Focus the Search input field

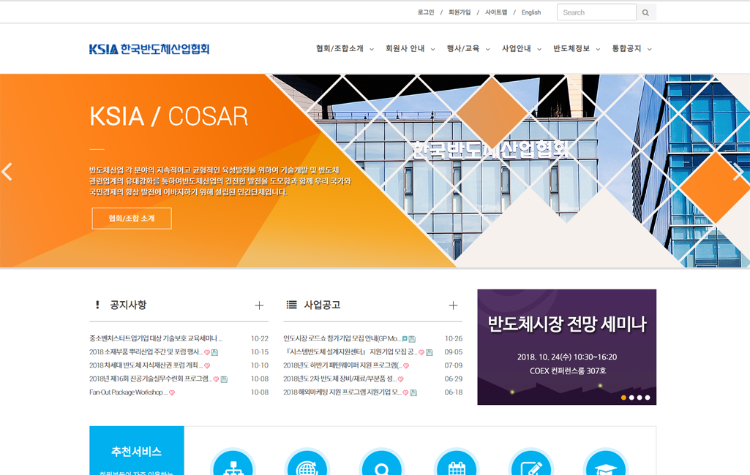pos(596,12)
